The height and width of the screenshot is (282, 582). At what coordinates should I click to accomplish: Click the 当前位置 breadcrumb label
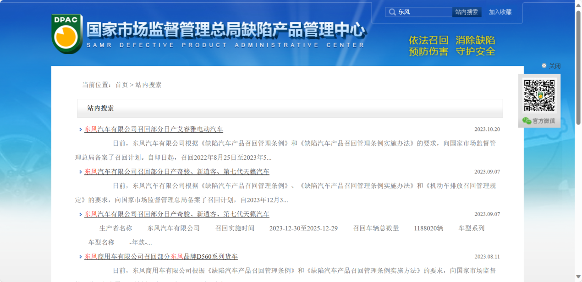click(97, 85)
